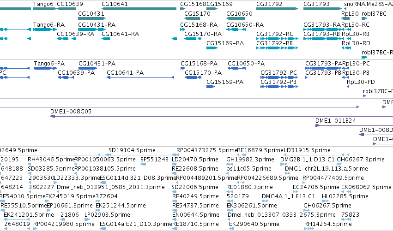393x231 pixels.
Task: Open the 'RH14264.5prime' EST label
Action: pos(328,224)
